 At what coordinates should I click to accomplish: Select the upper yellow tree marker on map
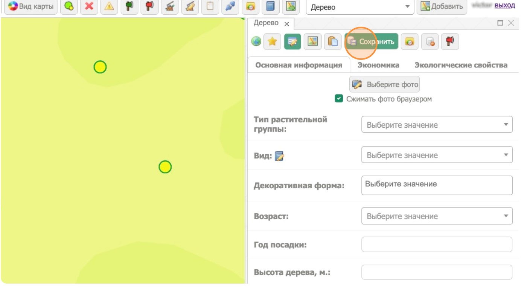click(100, 67)
